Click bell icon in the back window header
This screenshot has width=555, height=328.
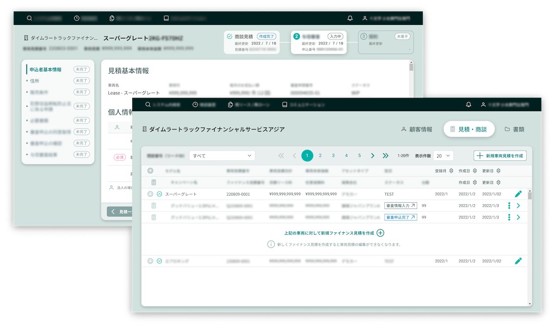click(x=350, y=18)
